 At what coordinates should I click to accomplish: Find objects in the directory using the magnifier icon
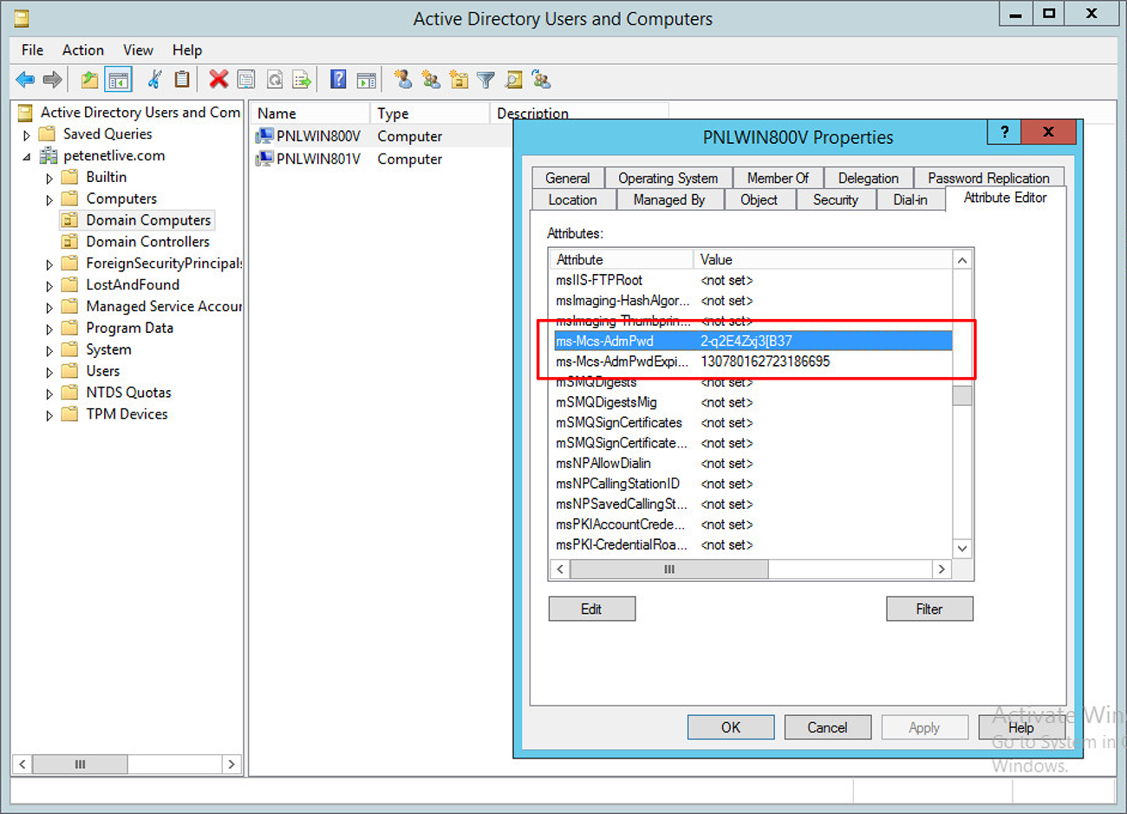pyautogui.click(x=514, y=79)
